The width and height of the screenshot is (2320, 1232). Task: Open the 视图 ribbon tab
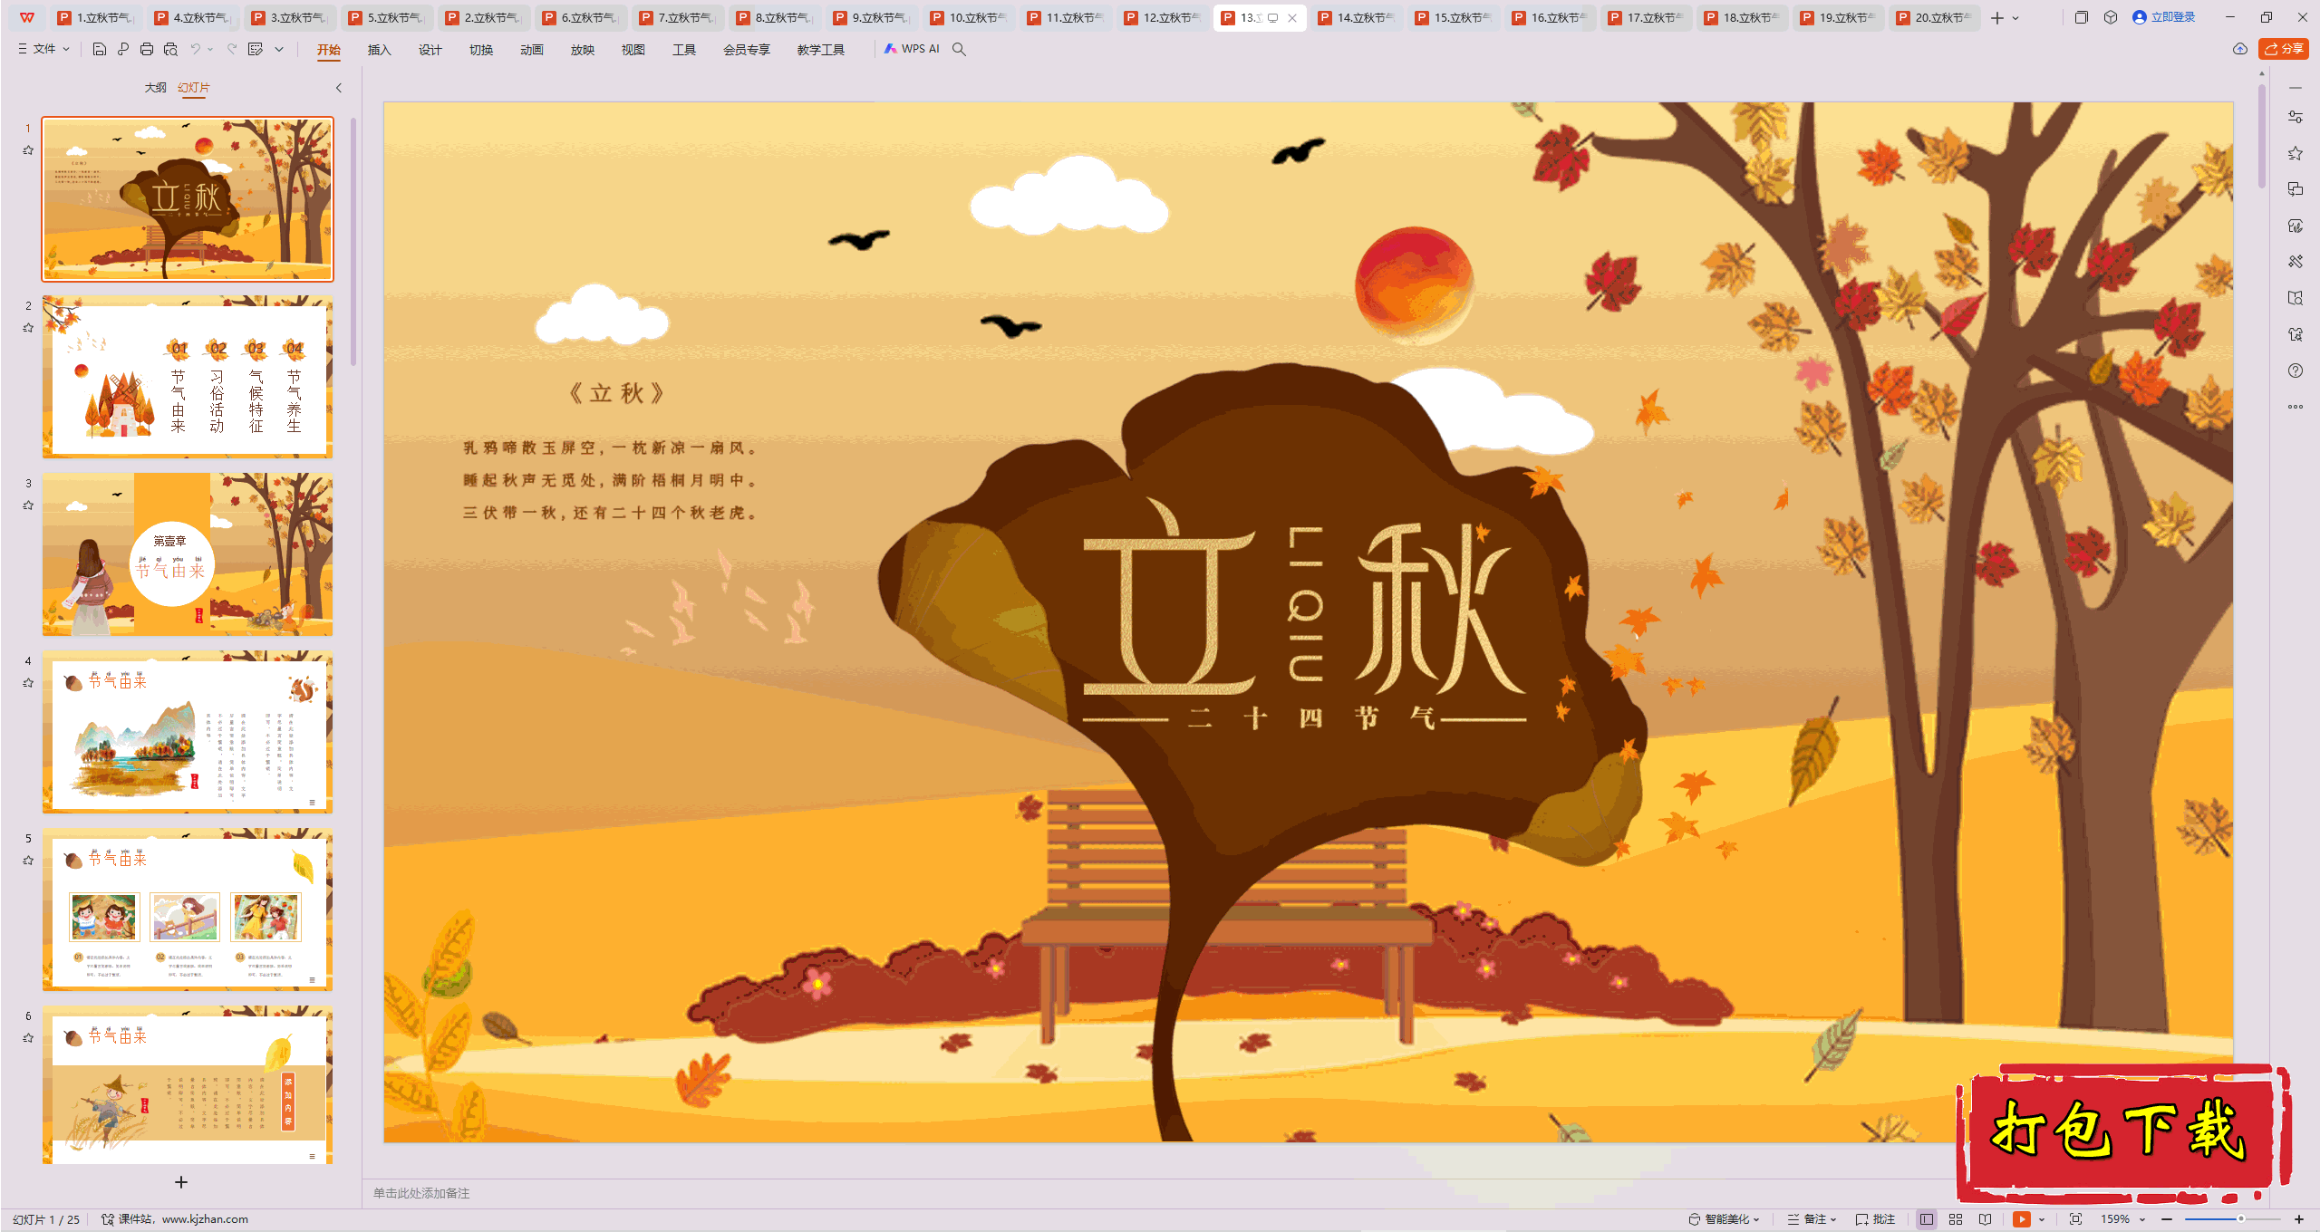pyautogui.click(x=633, y=50)
